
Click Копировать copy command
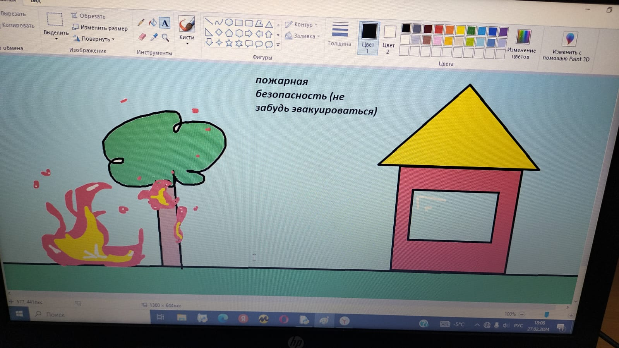[17, 25]
